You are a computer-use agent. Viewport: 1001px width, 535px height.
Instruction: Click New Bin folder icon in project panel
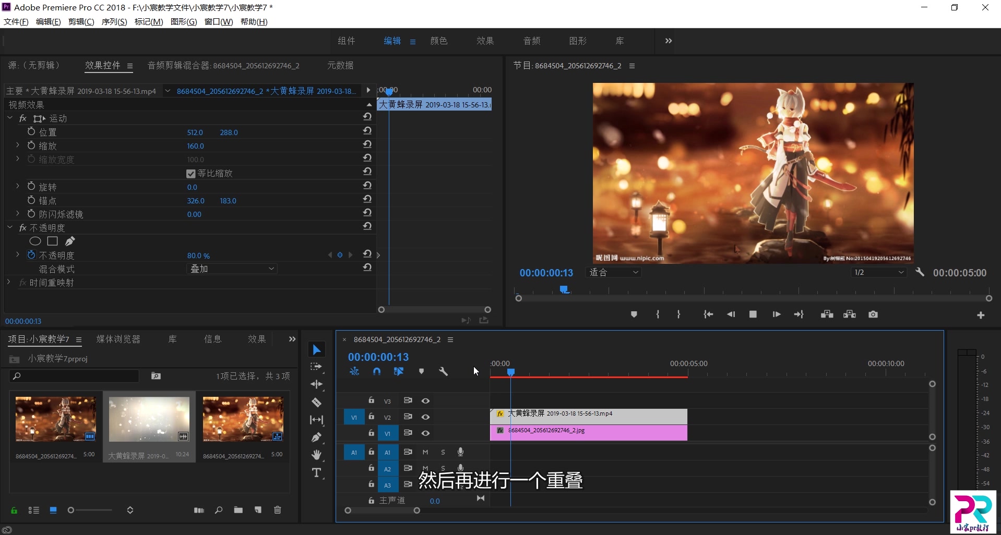pyautogui.click(x=239, y=510)
